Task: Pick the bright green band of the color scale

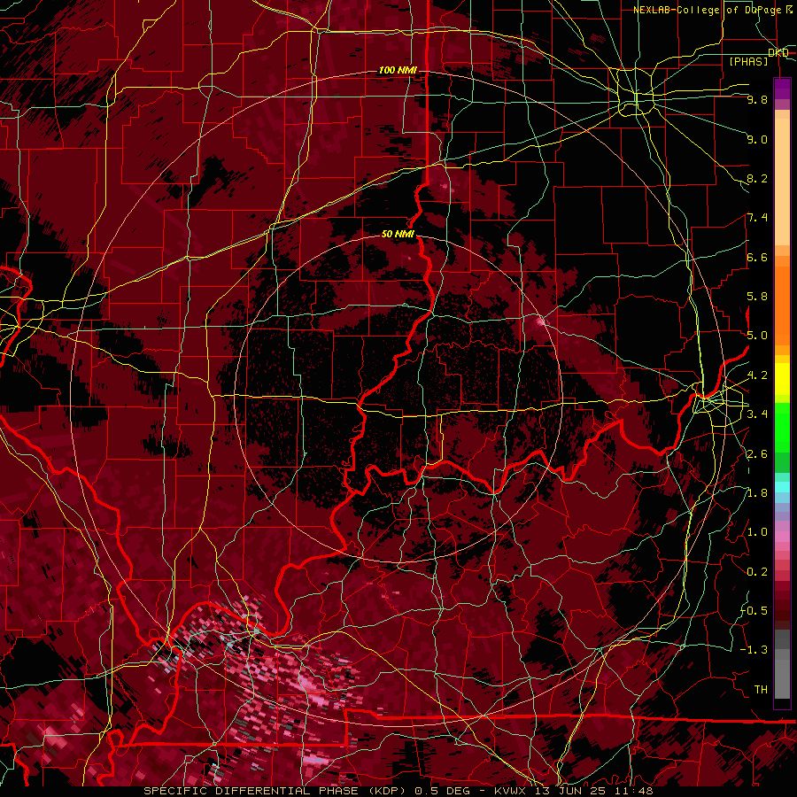Action: tap(782, 427)
